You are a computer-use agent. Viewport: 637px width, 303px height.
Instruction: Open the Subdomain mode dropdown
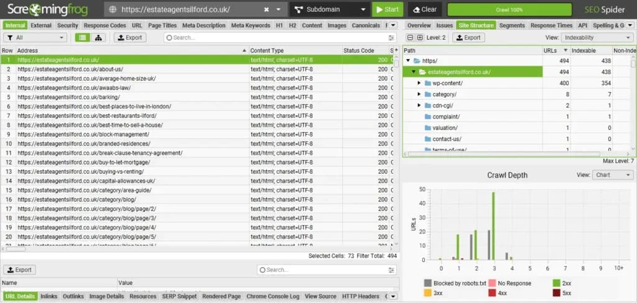pos(329,10)
